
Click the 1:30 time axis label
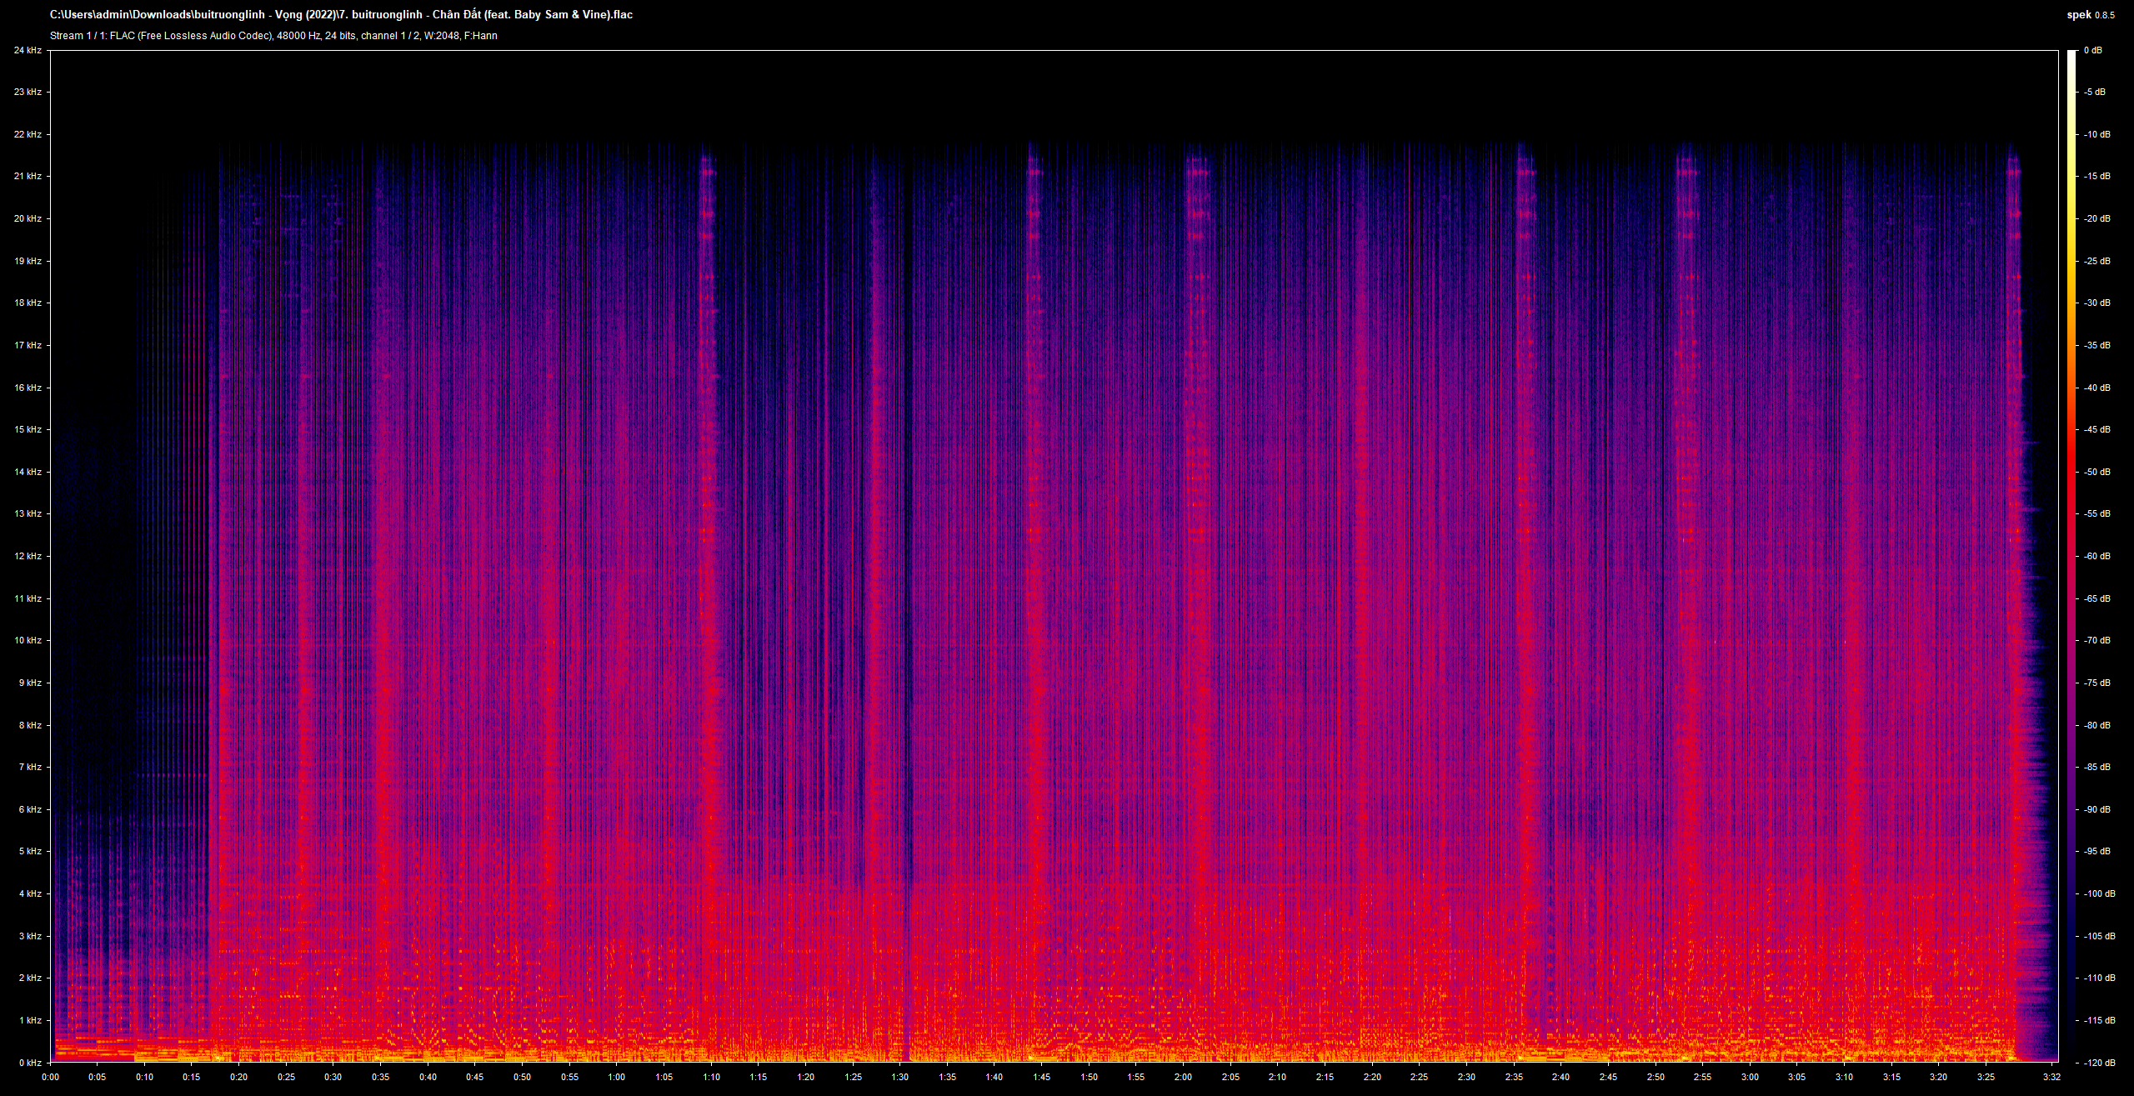click(899, 1078)
